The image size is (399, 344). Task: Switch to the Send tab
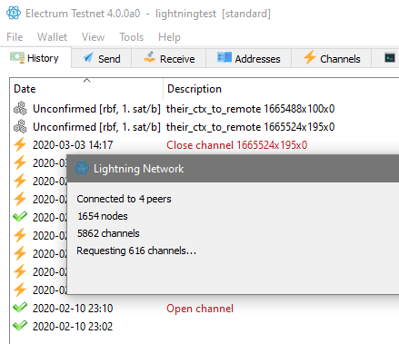[102, 58]
